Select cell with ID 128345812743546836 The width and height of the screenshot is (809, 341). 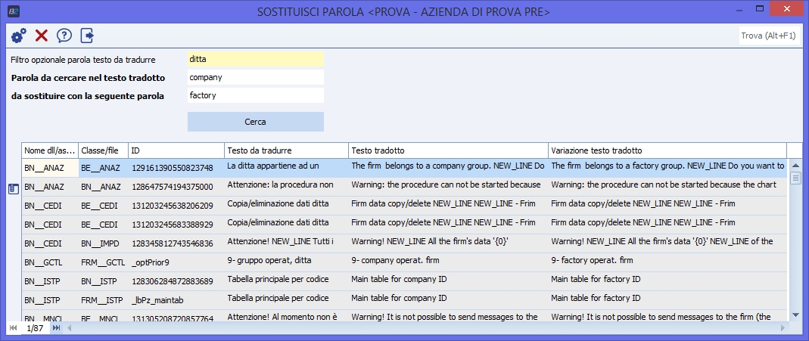[x=176, y=243]
